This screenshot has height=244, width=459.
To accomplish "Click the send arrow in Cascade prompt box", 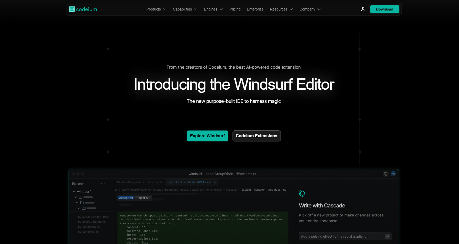I will (387, 236).
